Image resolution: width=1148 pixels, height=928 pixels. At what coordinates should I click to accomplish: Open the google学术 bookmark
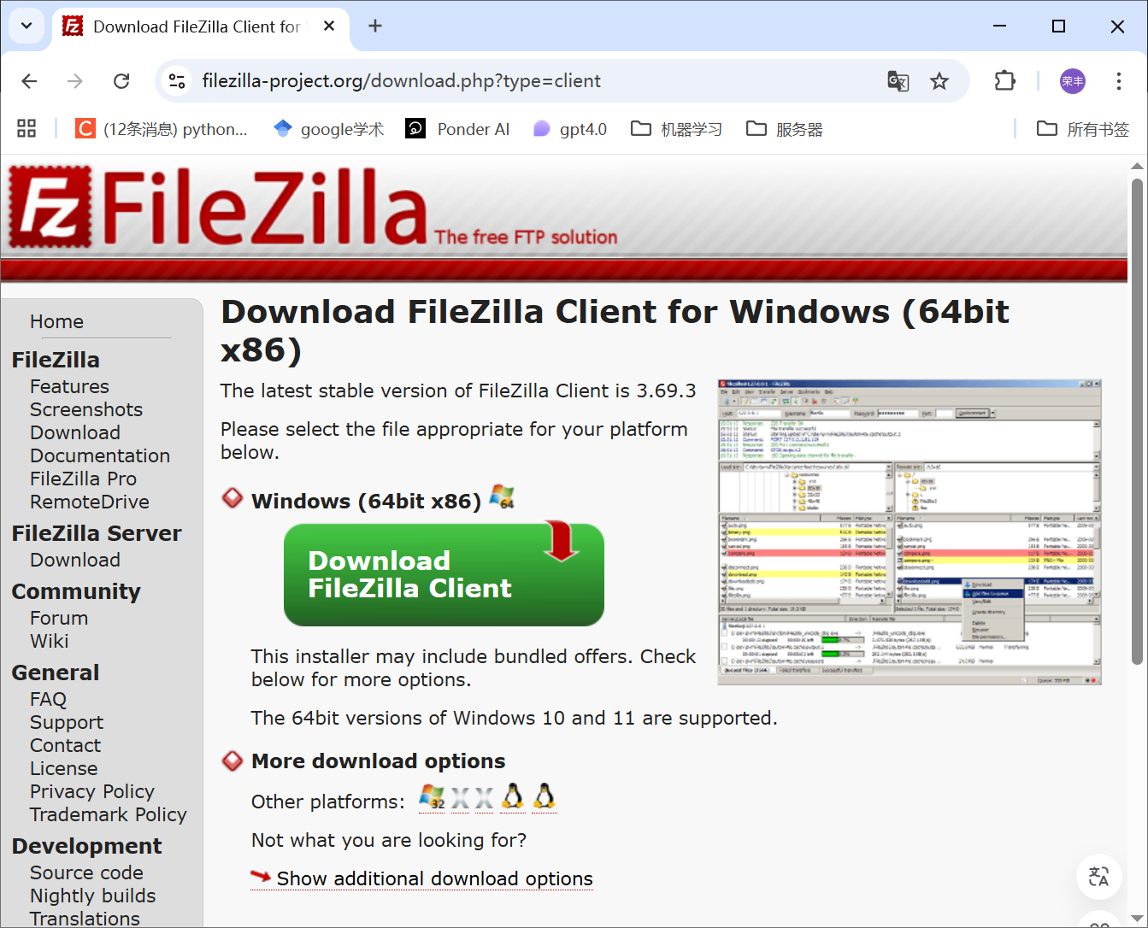[x=328, y=129]
